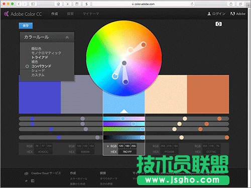Click the Safari home icon
The height and width of the screenshot is (188, 251).
[58, 4]
